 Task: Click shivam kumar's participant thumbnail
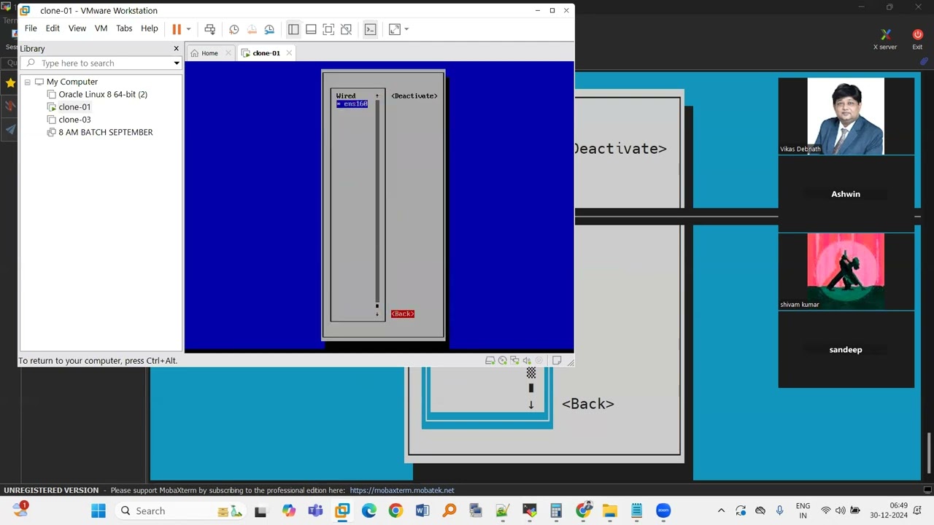846,271
